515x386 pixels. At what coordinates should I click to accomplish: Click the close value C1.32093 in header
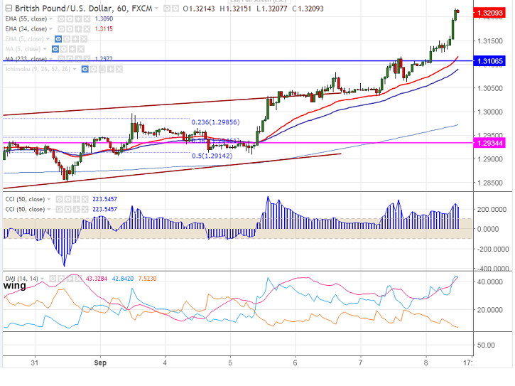[x=308, y=9]
